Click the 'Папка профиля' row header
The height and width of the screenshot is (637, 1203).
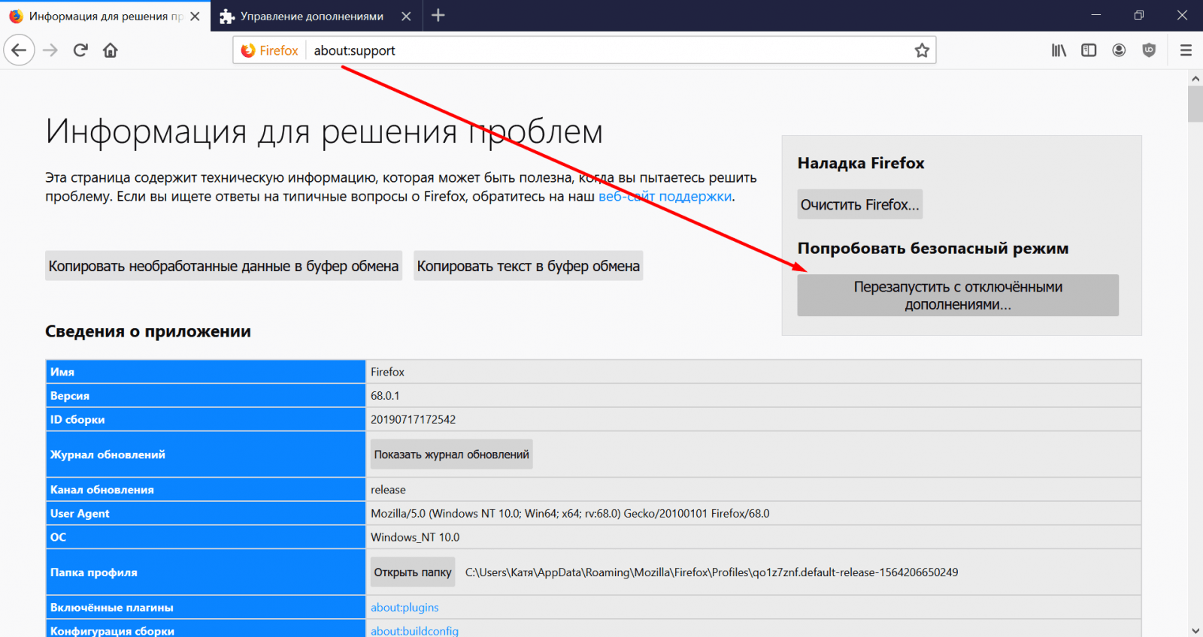pos(206,572)
